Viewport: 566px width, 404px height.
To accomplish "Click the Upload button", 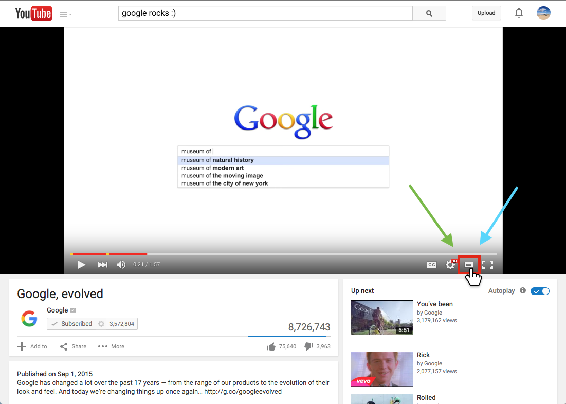I will pyautogui.click(x=486, y=13).
